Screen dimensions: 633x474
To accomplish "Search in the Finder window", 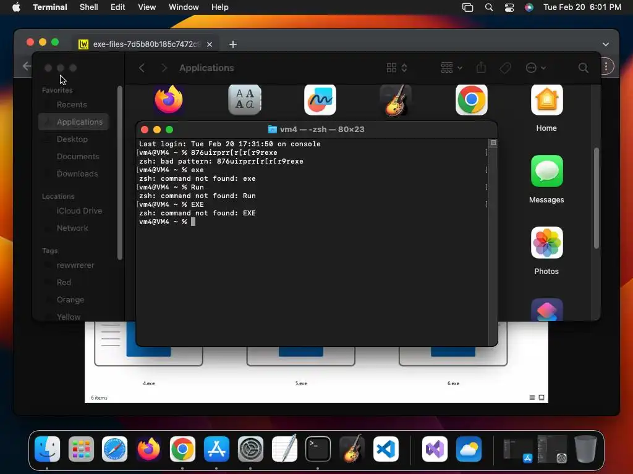I will pos(583,68).
